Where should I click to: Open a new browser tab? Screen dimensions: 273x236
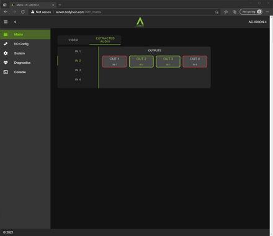[60, 5]
